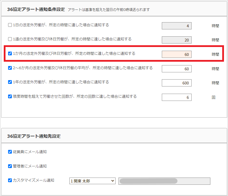Disable 従業員にメール通知 checkbox
228x196 pixels.
10,152
